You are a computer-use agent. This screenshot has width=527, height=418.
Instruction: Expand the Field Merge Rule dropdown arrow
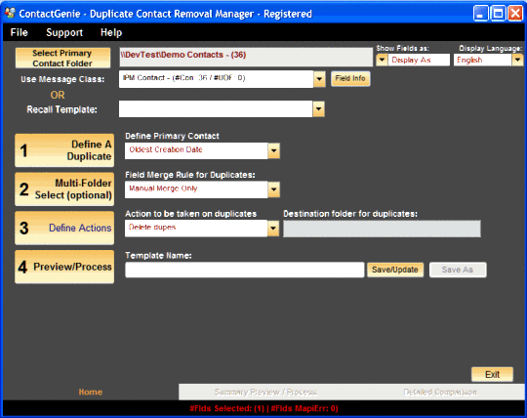274,189
